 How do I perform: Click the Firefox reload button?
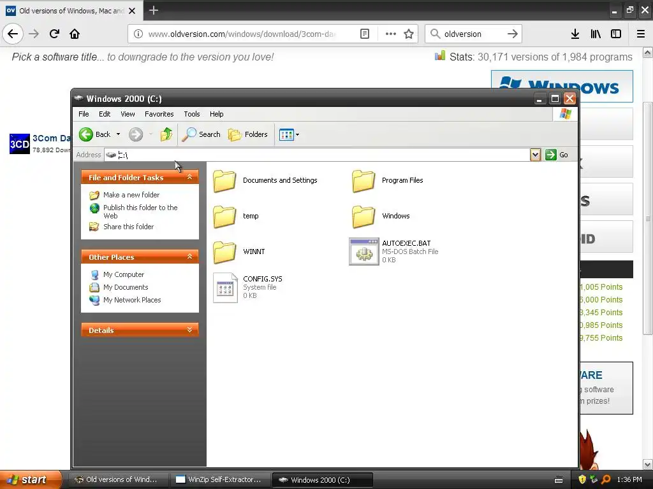pyautogui.click(x=55, y=34)
